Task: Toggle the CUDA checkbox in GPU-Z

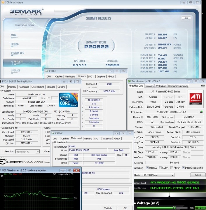Action: tap(160, 168)
